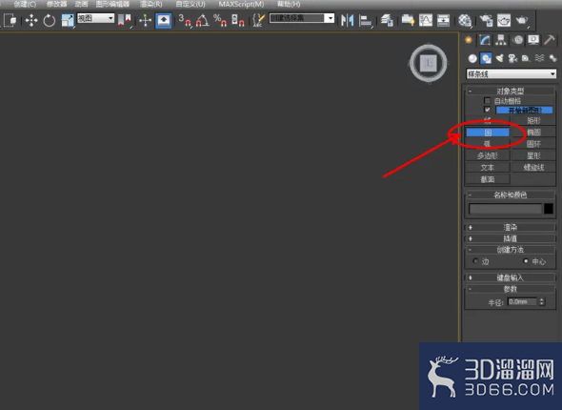Open the Schematic View
This screenshot has height=410, width=562.
point(443,20)
